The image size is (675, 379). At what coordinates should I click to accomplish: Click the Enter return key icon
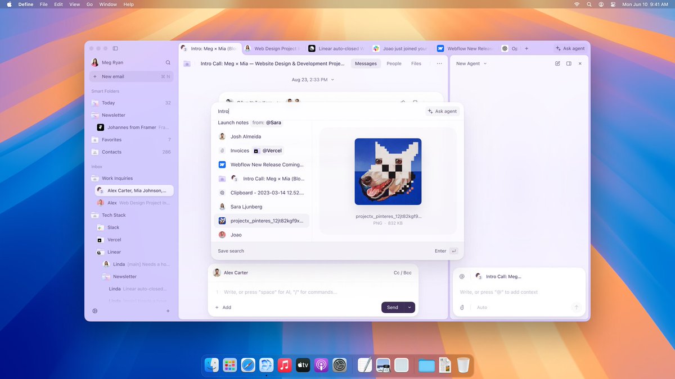[x=454, y=251]
